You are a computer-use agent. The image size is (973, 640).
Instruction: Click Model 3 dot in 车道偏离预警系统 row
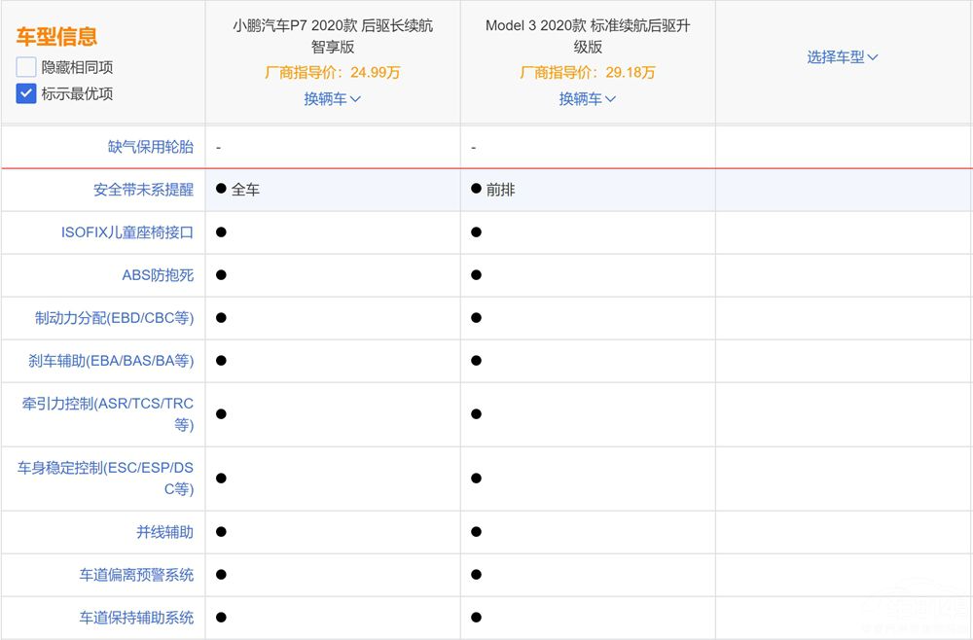(476, 574)
